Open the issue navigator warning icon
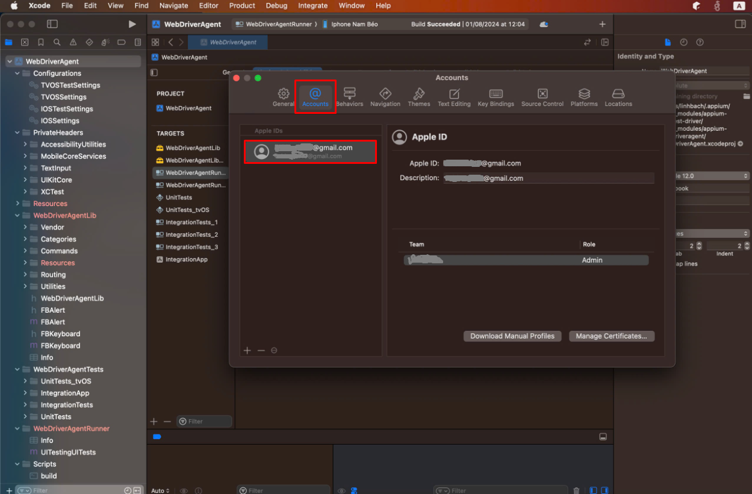 point(73,42)
